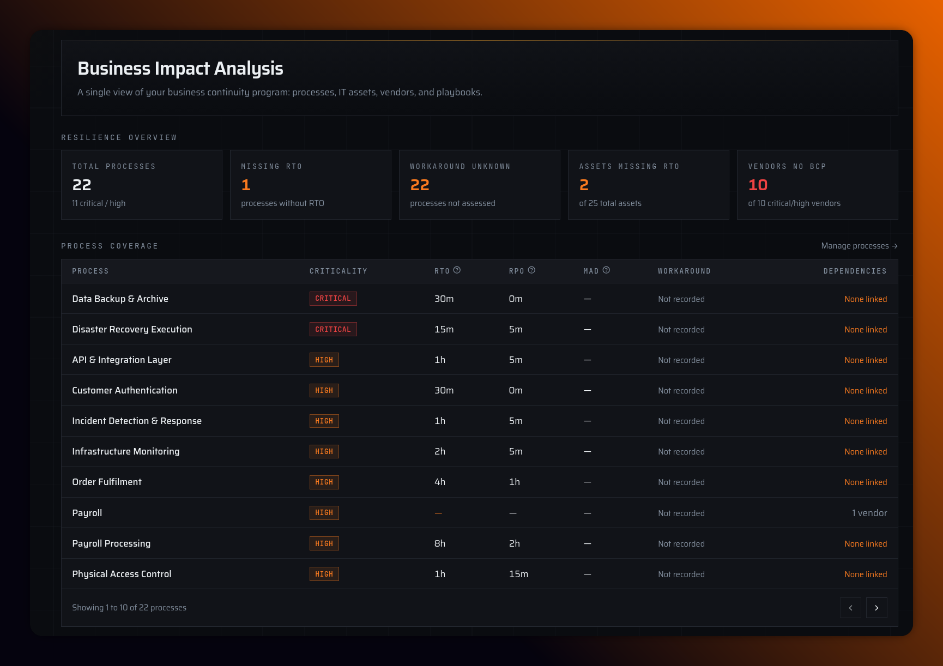Click the Dependencies column header
Screen dimensions: 943x666
(x=855, y=271)
